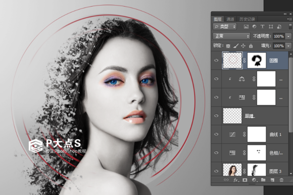The width and height of the screenshot is (293, 195).
Task: Click the 填充 100% fill field
Action: [x=279, y=46]
